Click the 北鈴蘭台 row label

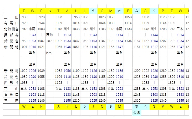click(11, 29)
